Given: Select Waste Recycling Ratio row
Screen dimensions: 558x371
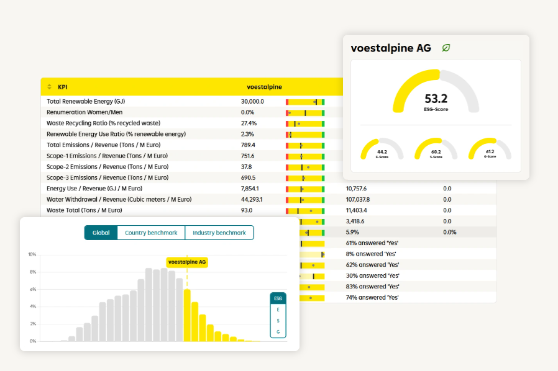Looking at the screenshot, I should tap(192, 123).
